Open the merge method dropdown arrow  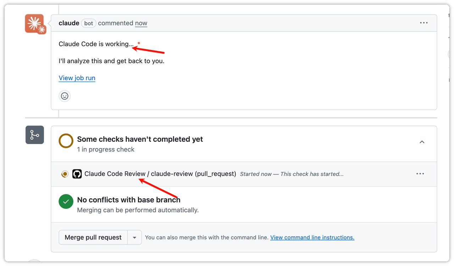tap(134, 238)
